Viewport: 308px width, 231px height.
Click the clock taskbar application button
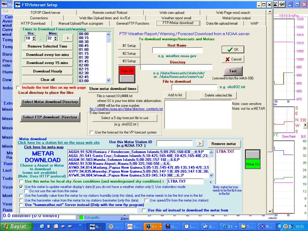point(190,226)
